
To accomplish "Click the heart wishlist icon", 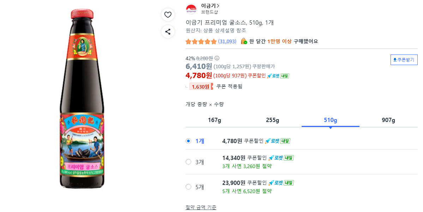I will [x=168, y=15].
